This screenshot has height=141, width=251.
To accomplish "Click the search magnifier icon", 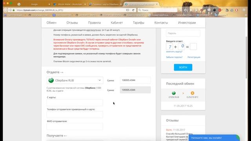I will tap(140, 10).
